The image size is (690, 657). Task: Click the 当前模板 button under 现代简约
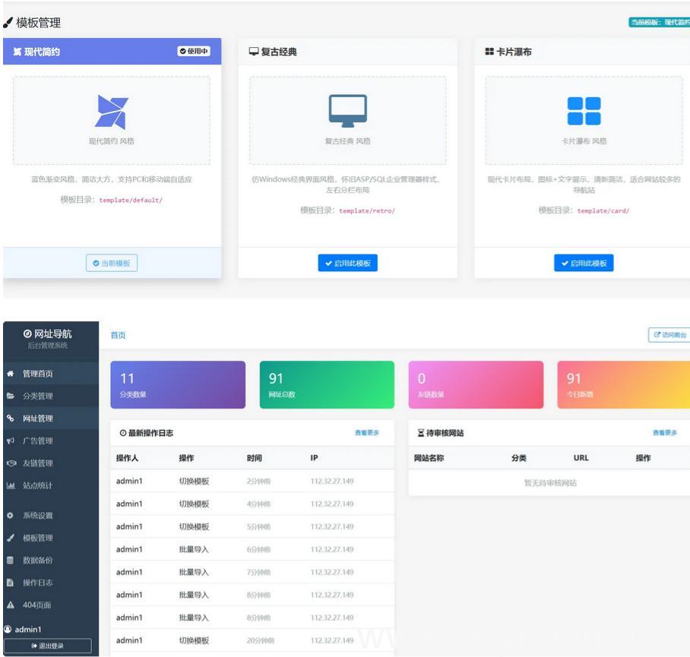[112, 263]
